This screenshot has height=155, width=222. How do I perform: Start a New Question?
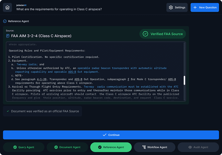click(x=205, y=8)
